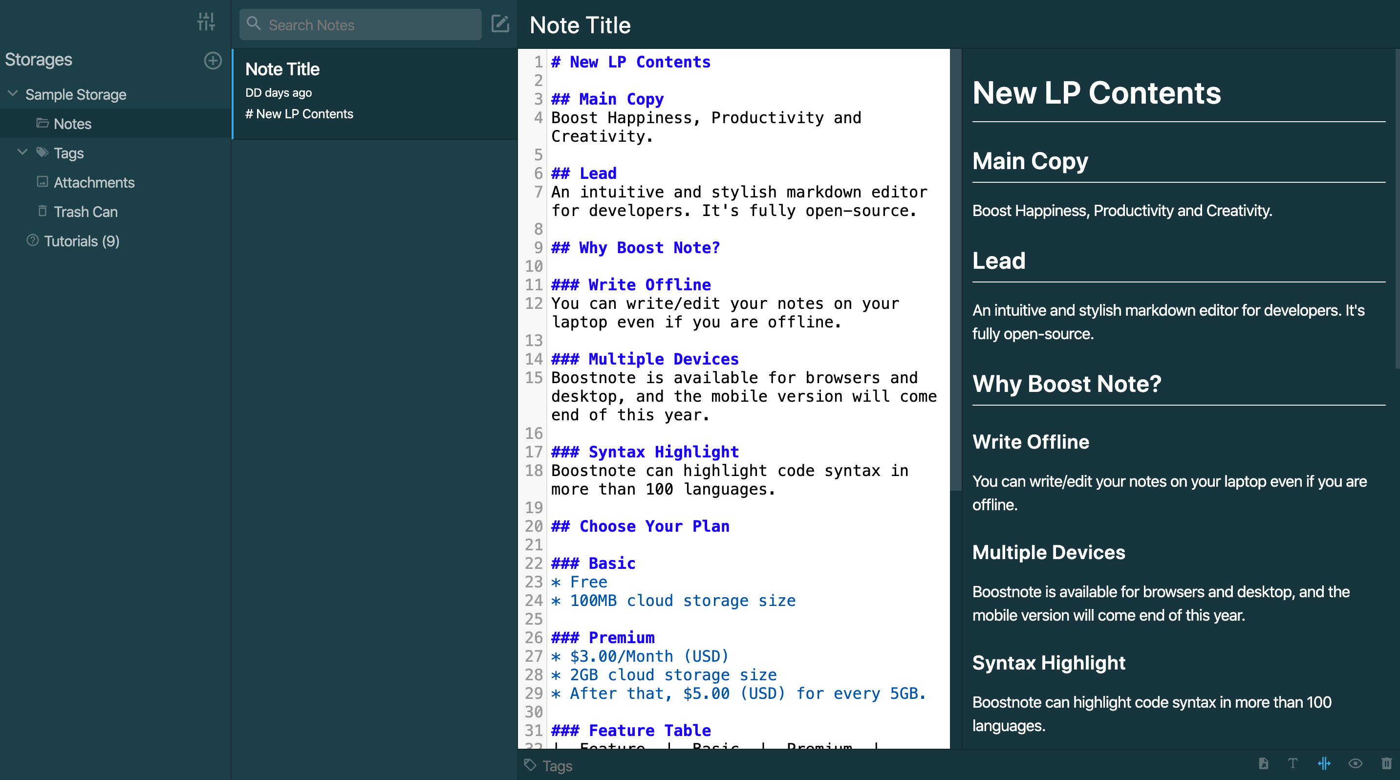Toggle the split view mode icon
Viewport: 1400px width, 780px height.
pos(1324,764)
